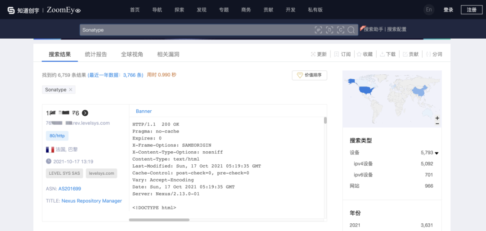
Task: Open the 首页 menu item
Action: pos(135,10)
